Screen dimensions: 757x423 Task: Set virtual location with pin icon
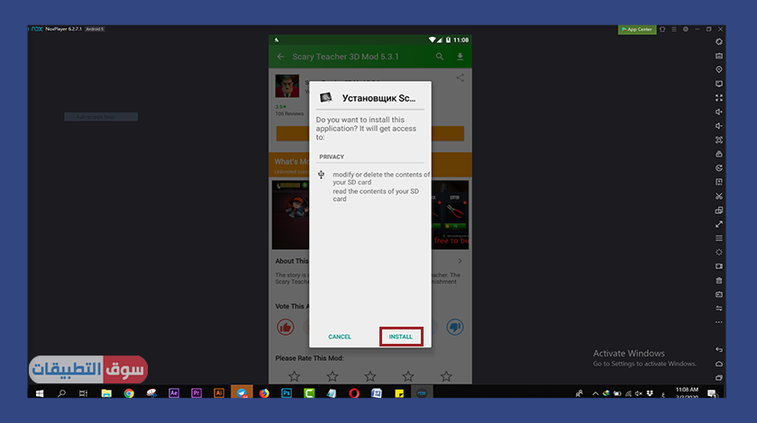click(719, 70)
